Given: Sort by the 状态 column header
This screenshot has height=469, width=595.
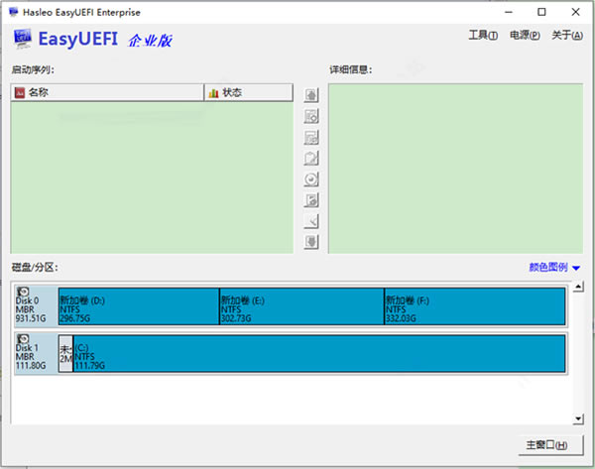Looking at the screenshot, I should [x=249, y=92].
